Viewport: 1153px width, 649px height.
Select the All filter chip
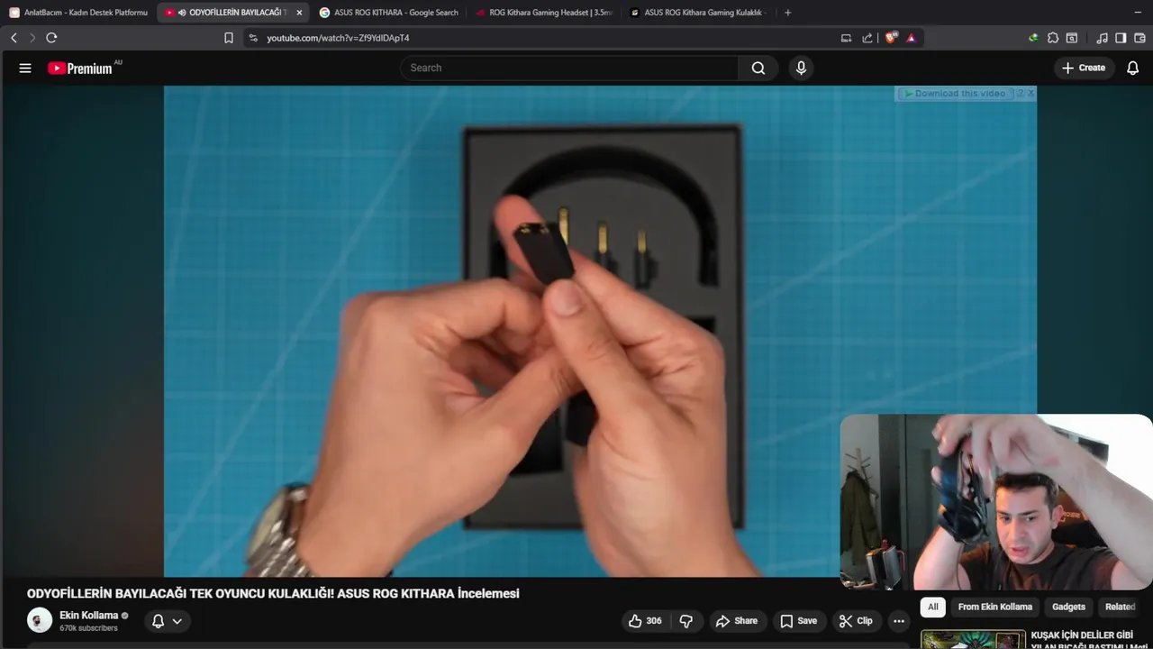click(932, 607)
